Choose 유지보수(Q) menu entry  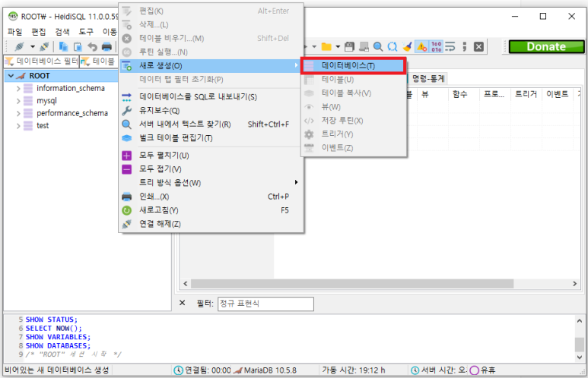click(x=211, y=111)
